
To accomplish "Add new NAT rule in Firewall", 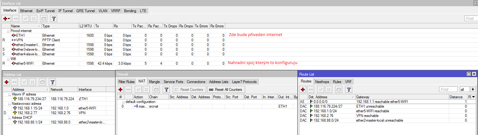I will (121, 90).
